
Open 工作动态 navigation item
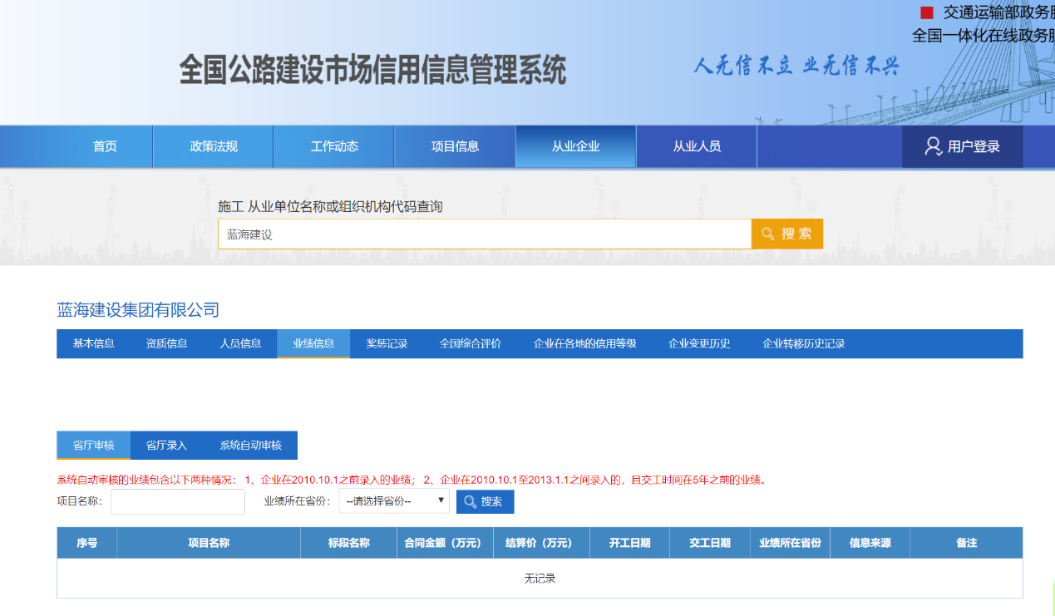tap(334, 146)
